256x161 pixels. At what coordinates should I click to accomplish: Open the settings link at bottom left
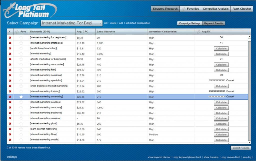(12, 157)
